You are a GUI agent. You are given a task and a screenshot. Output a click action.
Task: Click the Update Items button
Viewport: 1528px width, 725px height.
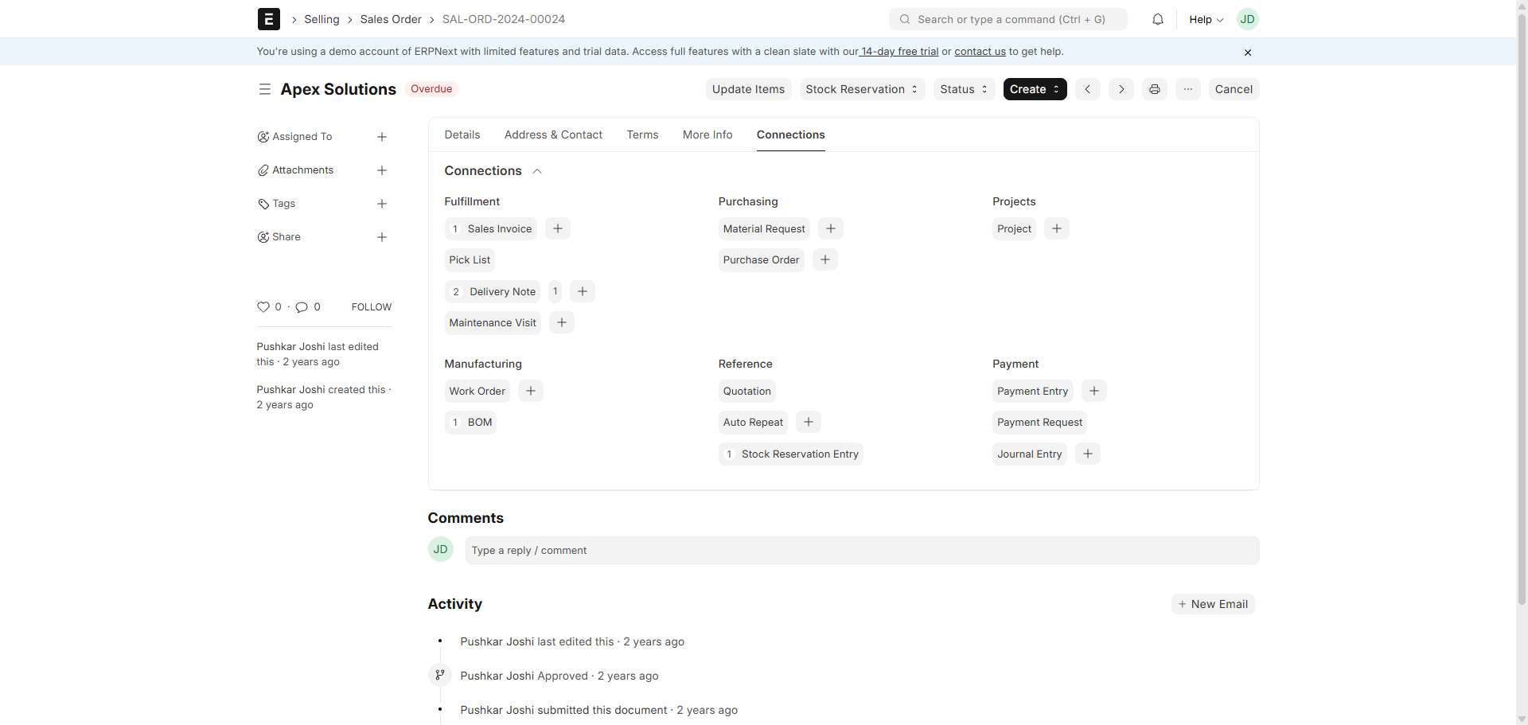pyautogui.click(x=748, y=89)
